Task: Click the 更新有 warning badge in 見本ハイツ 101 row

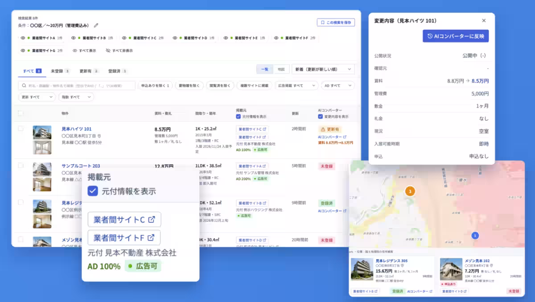Action: pyautogui.click(x=330, y=129)
